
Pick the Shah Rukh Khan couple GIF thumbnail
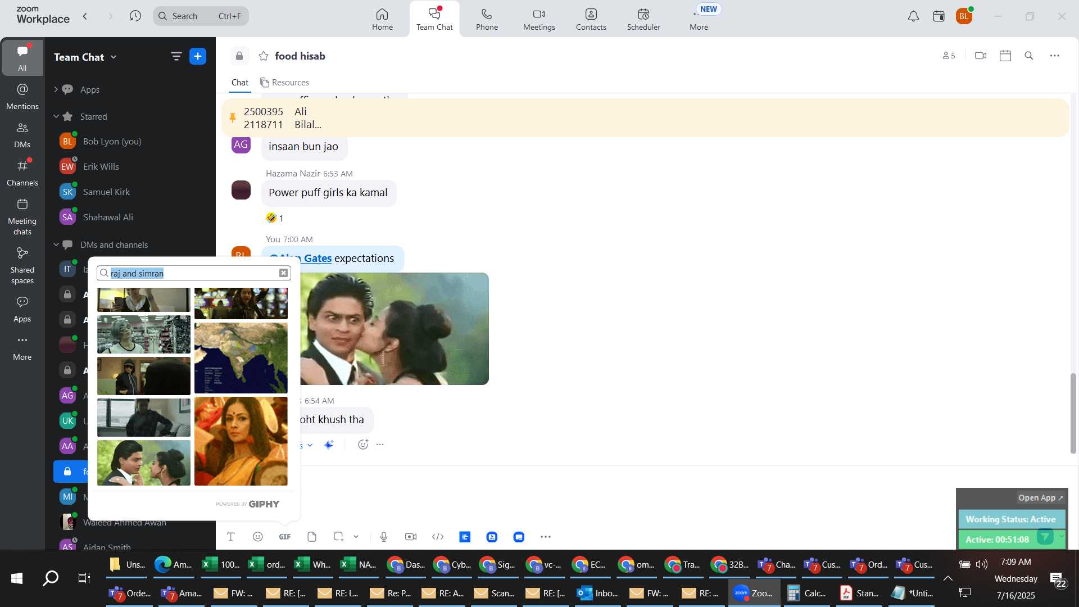pos(144,463)
